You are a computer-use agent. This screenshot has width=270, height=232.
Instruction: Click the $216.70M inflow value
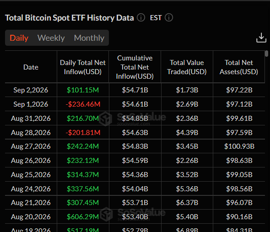[x=83, y=119]
